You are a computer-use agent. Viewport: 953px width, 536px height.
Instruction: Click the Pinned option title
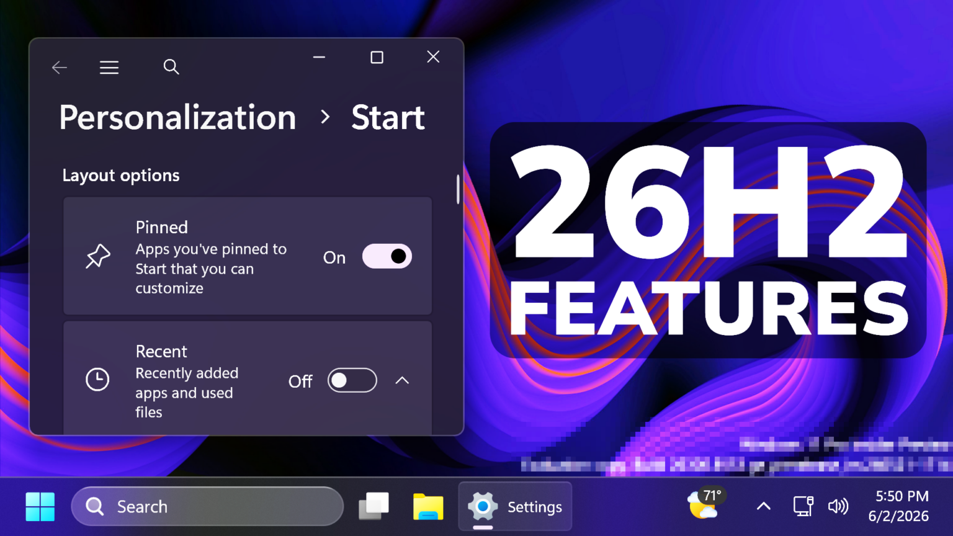click(x=162, y=227)
